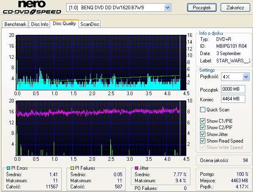Toggle Show Write Speed checkbox
The image size is (253, 192).
click(x=202, y=147)
